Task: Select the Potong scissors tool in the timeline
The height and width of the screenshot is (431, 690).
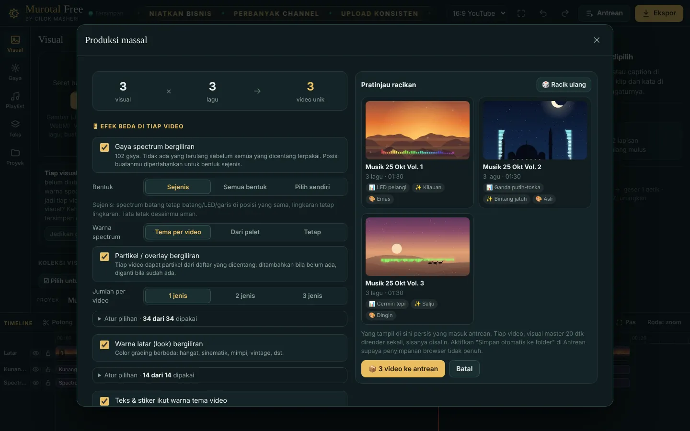Action: [57, 323]
